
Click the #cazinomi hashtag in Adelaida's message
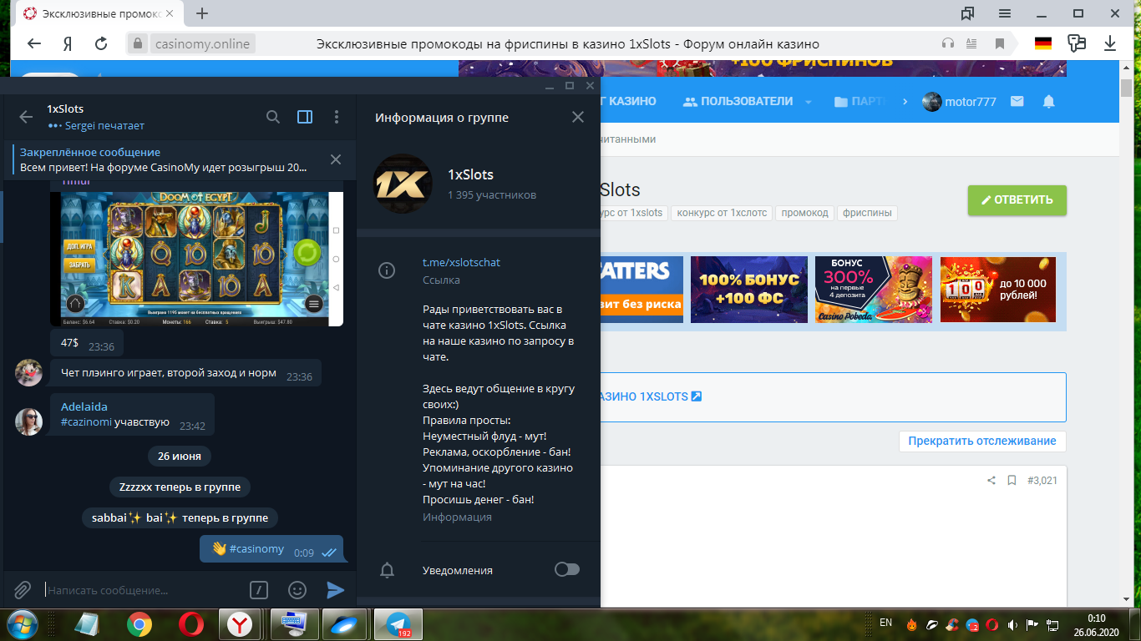(86, 422)
